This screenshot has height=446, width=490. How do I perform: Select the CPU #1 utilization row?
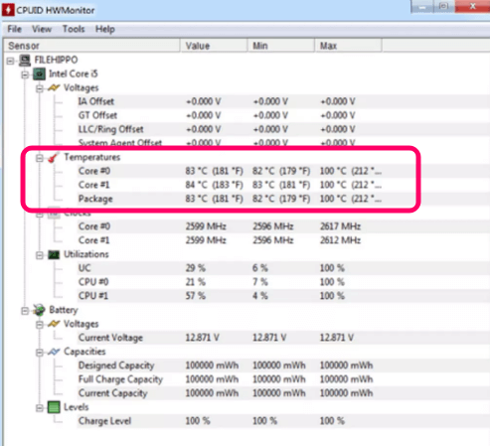coord(283,296)
